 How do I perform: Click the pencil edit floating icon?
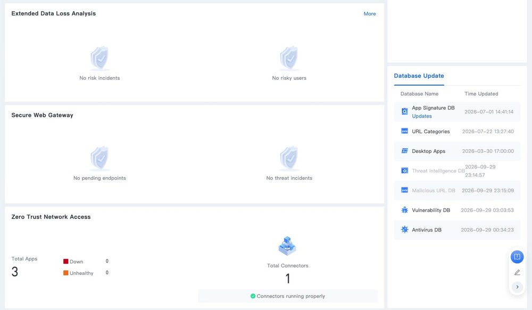[517, 272]
